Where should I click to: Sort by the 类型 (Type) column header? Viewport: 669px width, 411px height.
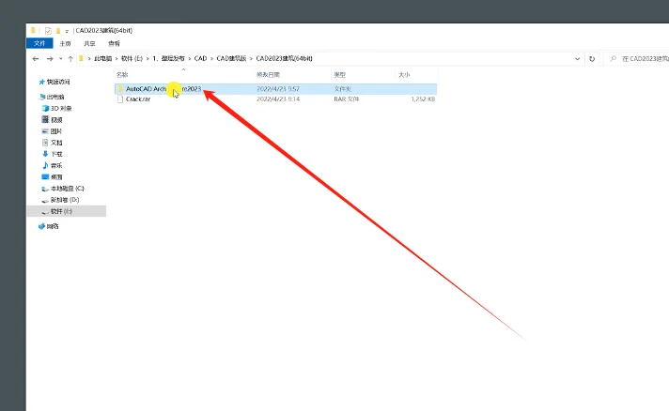click(339, 75)
